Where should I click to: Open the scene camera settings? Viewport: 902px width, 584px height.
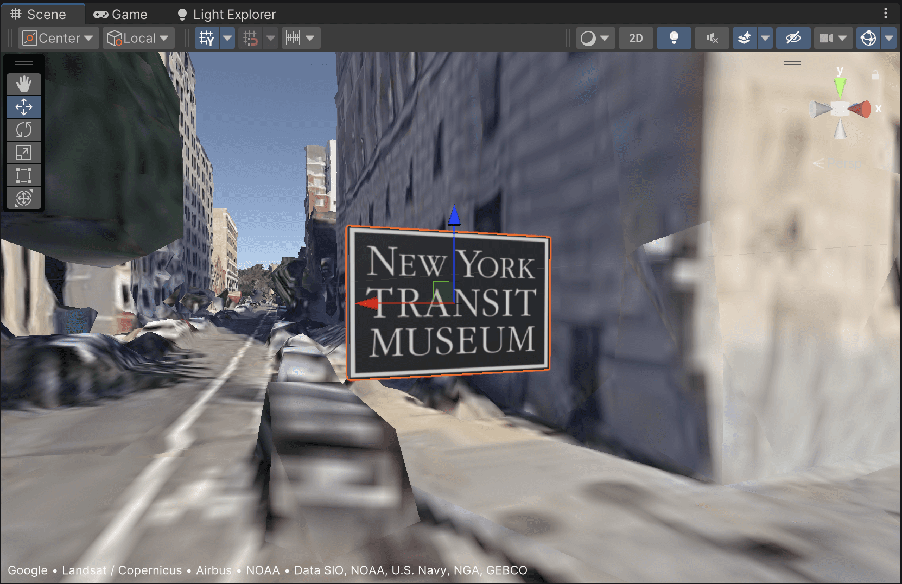tap(833, 38)
